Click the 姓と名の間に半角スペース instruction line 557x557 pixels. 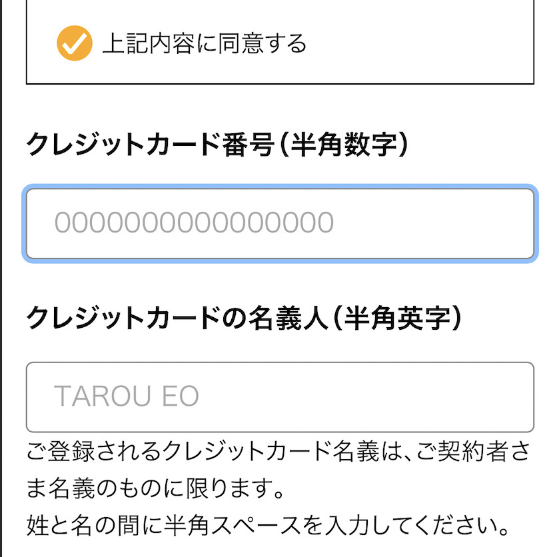[x=268, y=527]
